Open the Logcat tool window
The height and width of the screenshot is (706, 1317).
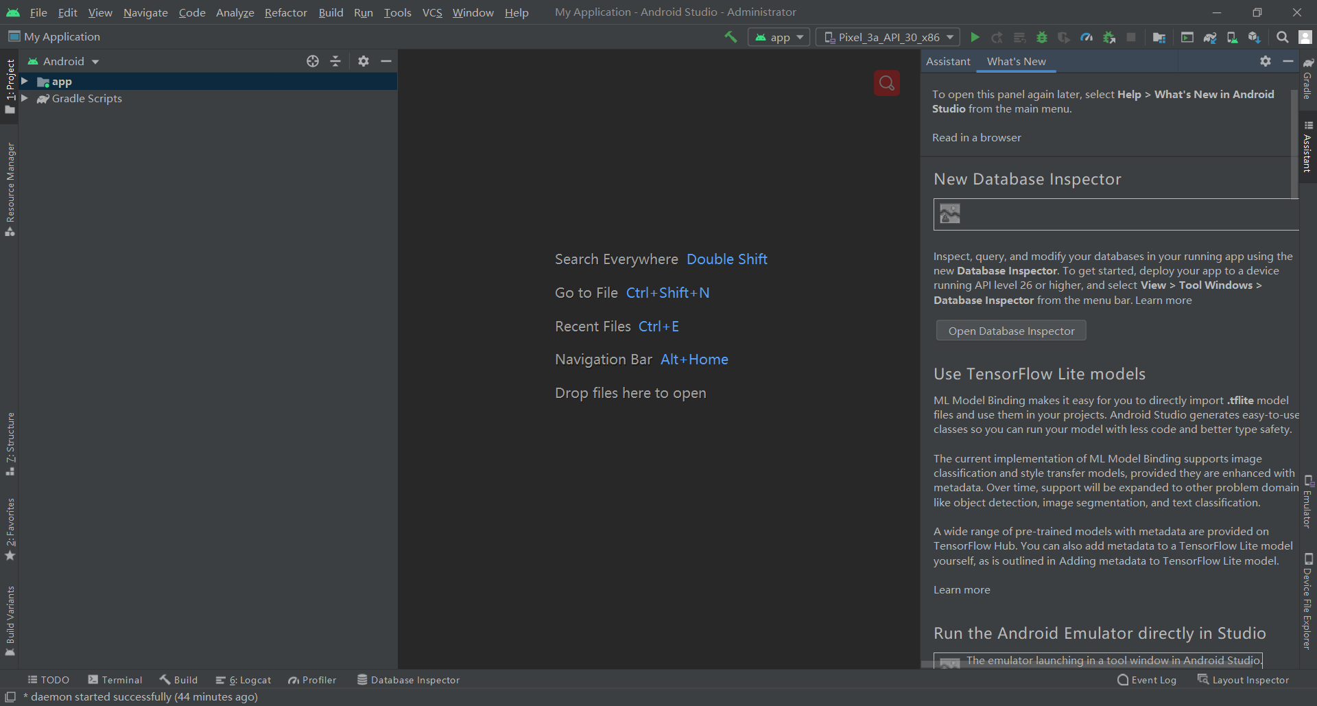243,680
